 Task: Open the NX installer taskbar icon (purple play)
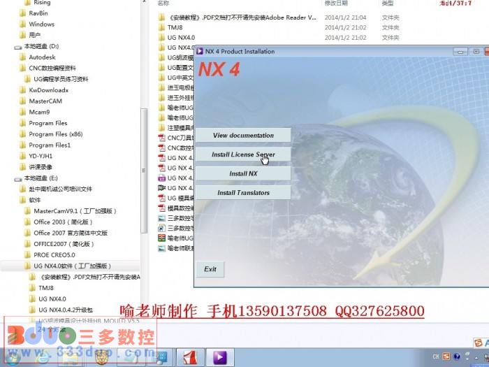[x=220, y=358]
